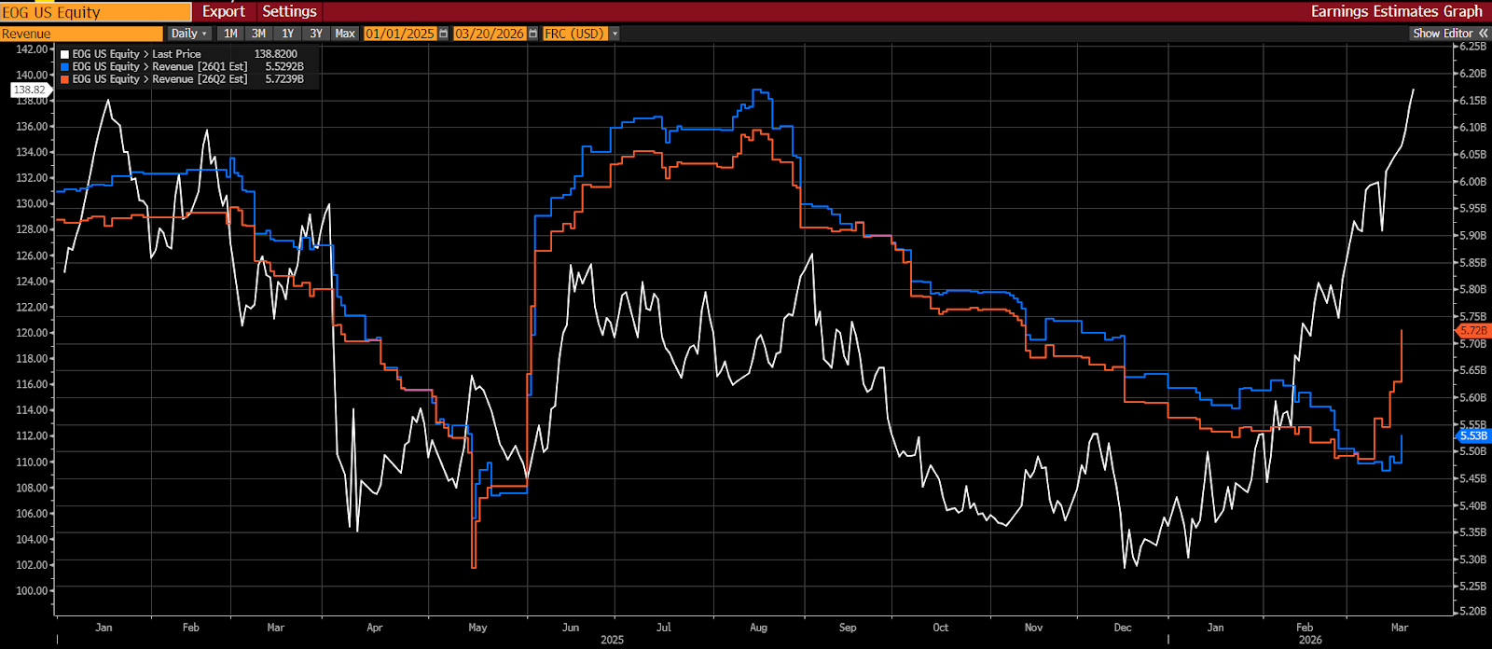Viewport: 1492px width, 649px height.
Task: Click the Max range button
Action: coord(345,34)
